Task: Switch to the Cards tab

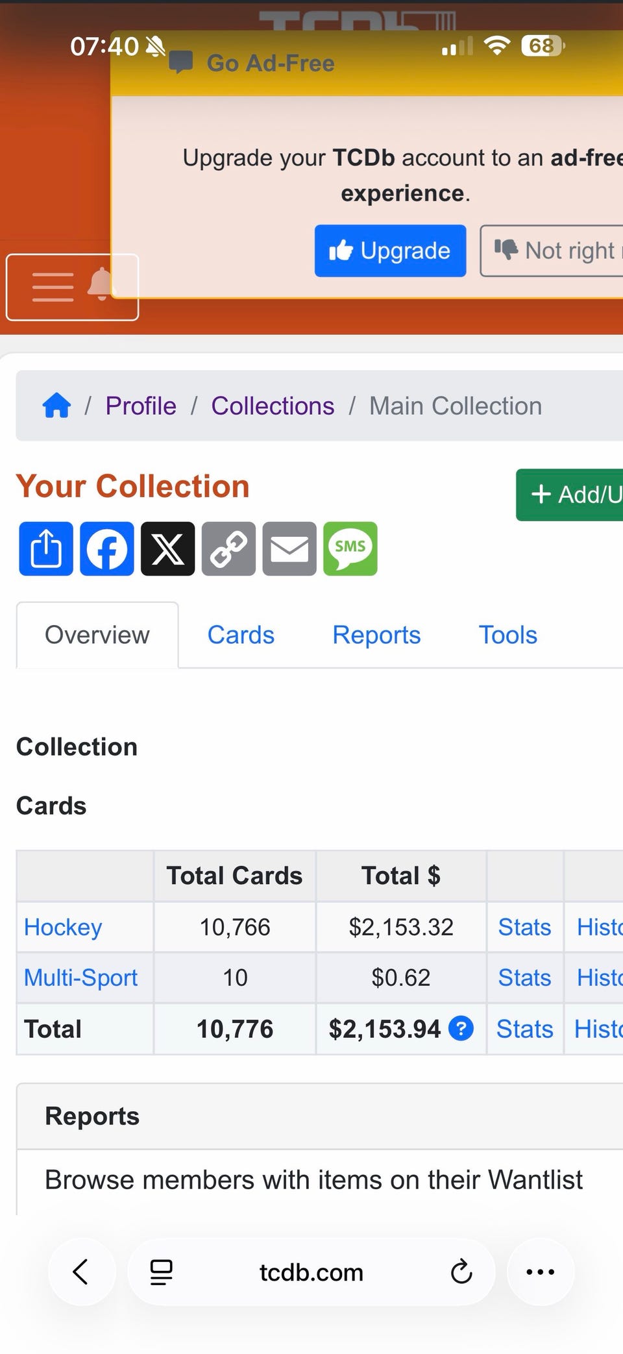Action: pos(241,635)
